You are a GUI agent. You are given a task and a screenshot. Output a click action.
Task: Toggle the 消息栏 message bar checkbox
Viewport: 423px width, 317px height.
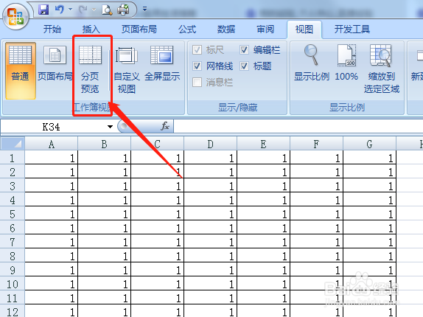click(x=197, y=83)
